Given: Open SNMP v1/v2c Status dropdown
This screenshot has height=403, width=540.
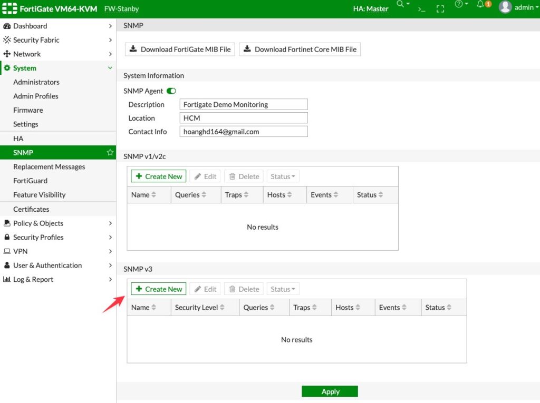Looking at the screenshot, I should 283,176.
